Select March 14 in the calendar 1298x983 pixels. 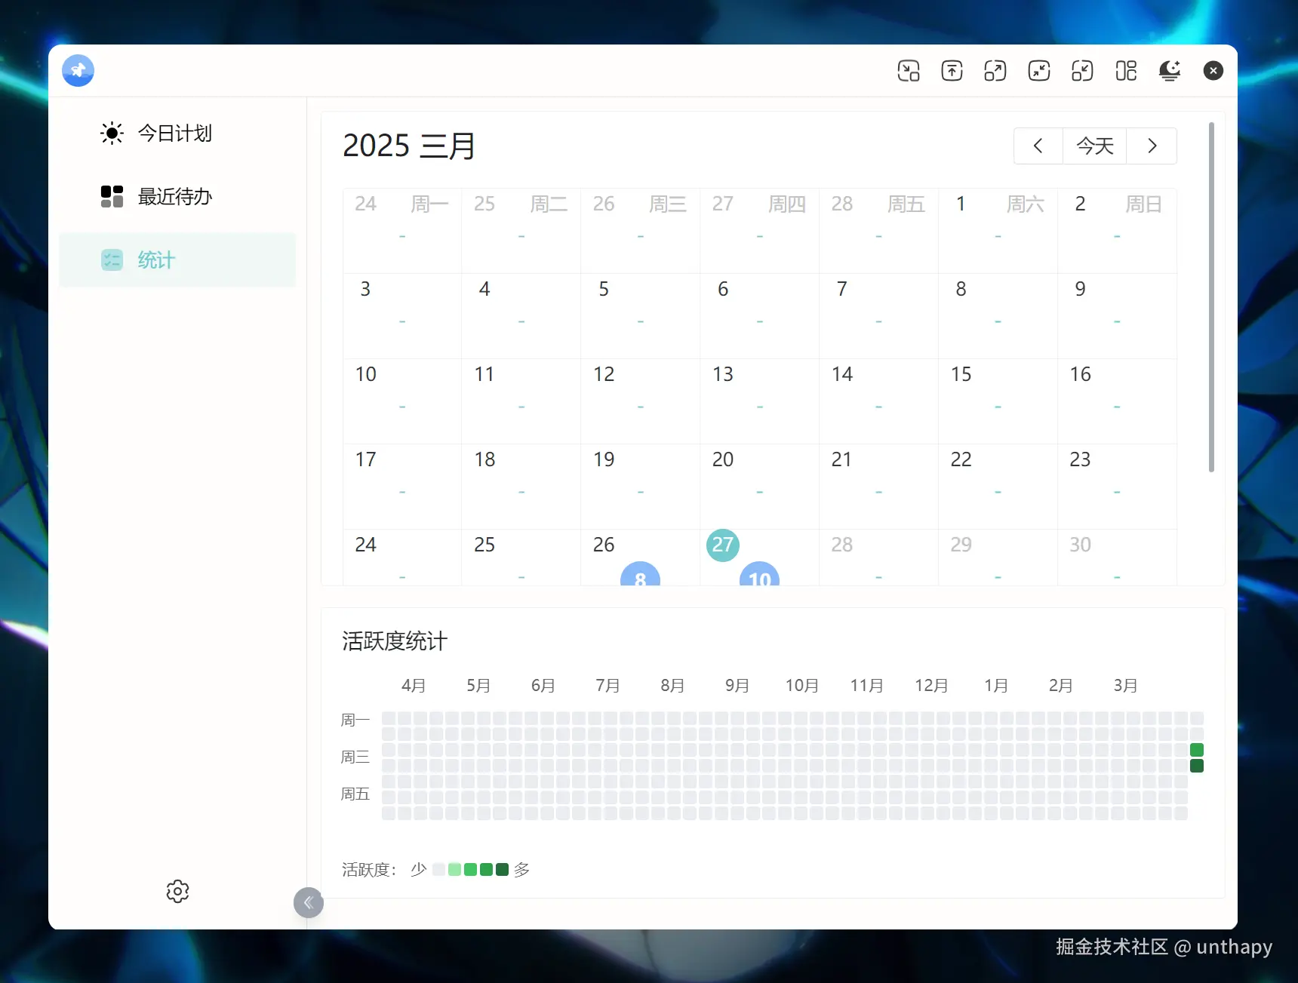(879, 401)
